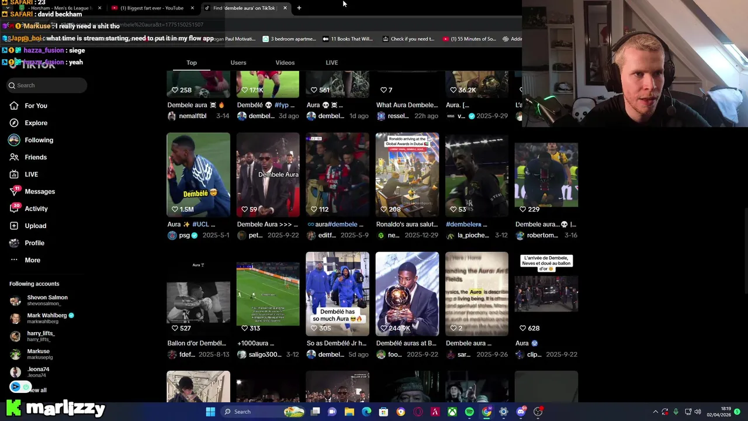748x421 pixels.
Task: Open the Ballon d'Or video with 527 likes
Action: (x=198, y=294)
